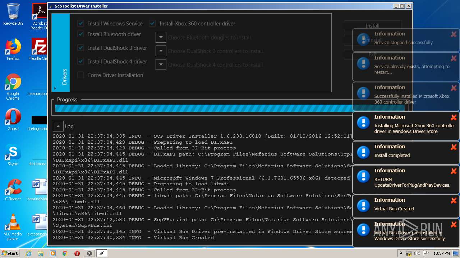Click the Virtual Bus Created info icon
460x258 pixels.
coord(363,206)
